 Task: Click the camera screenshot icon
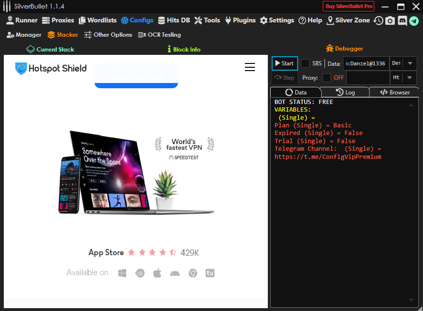pos(390,21)
